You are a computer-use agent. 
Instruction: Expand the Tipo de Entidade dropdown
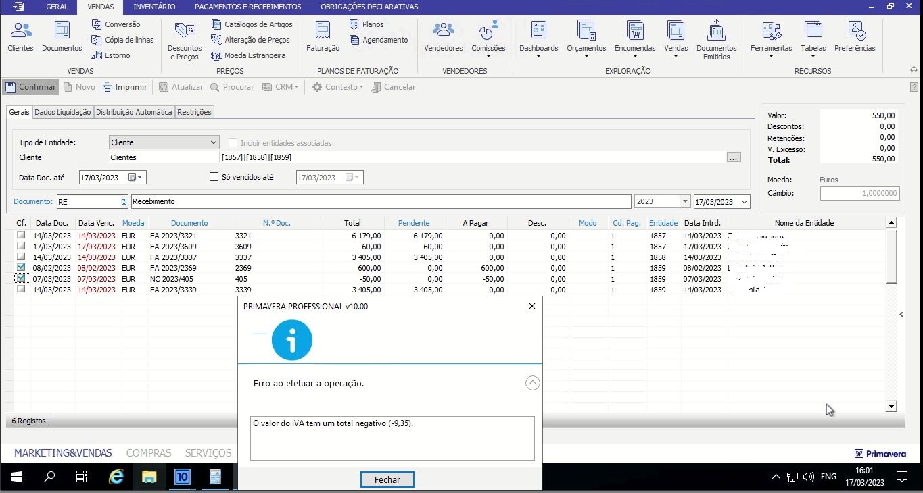214,142
